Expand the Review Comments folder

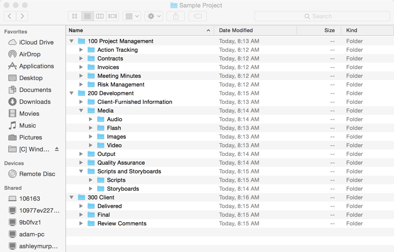pyautogui.click(x=81, y=223)
